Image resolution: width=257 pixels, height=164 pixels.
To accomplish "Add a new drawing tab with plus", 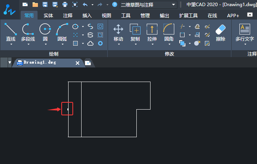I will pos(88,63).
